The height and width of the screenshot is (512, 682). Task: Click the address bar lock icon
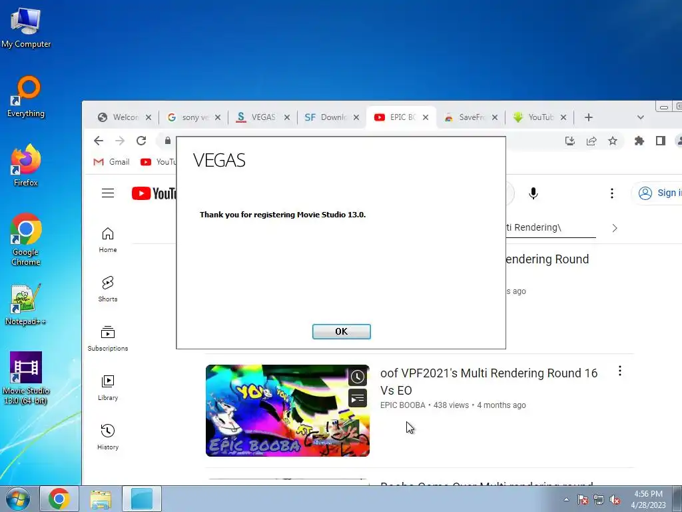coord(168,141)
